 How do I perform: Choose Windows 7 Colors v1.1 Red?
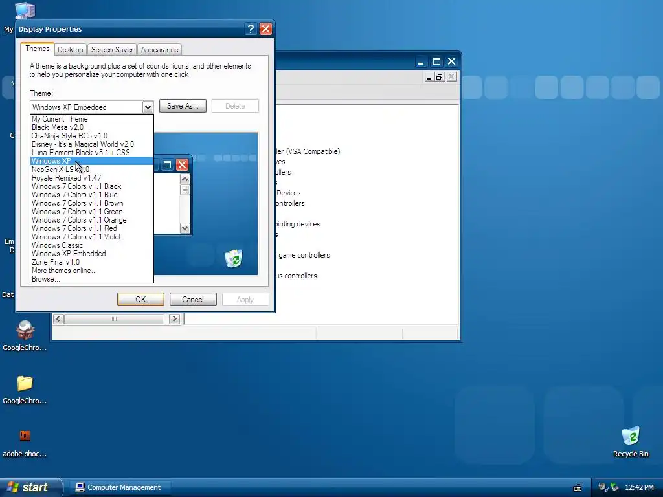pyautogui.click(x=92, y=228)
